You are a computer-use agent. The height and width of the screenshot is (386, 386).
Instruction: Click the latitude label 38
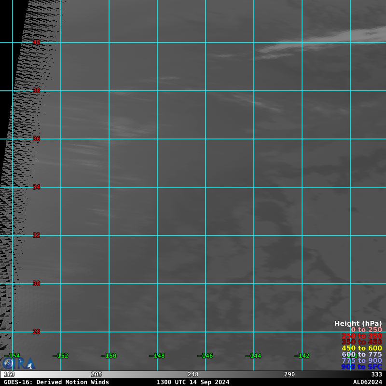tap(37, 91)
